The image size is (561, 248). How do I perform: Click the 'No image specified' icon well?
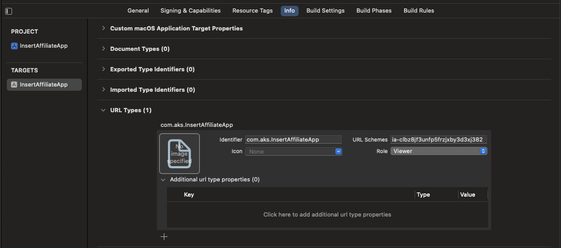[179, 154]
